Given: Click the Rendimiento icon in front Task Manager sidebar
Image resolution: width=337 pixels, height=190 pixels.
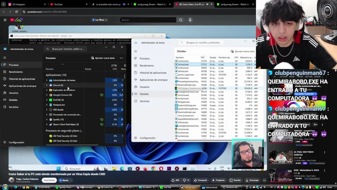Looking at the screenshot, I should 4,72.
